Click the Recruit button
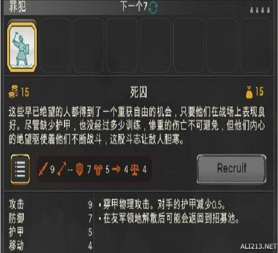Viewport: 278px width, 253px height. (x=232, y=169)
